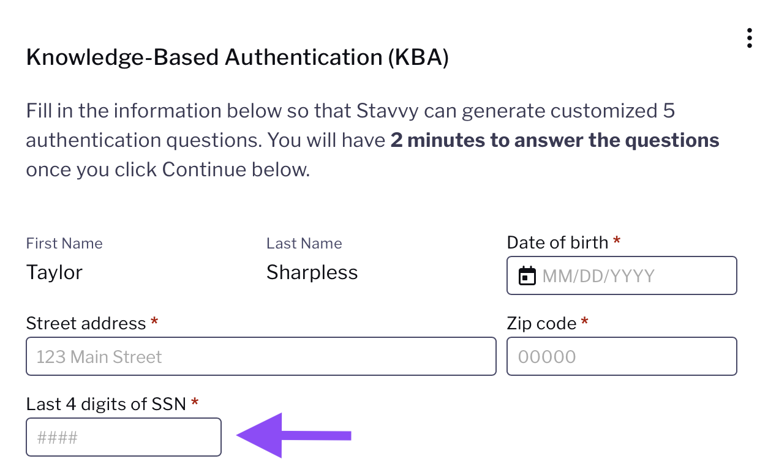Click the Last 4 digits of SSN label

pos(106,404)
